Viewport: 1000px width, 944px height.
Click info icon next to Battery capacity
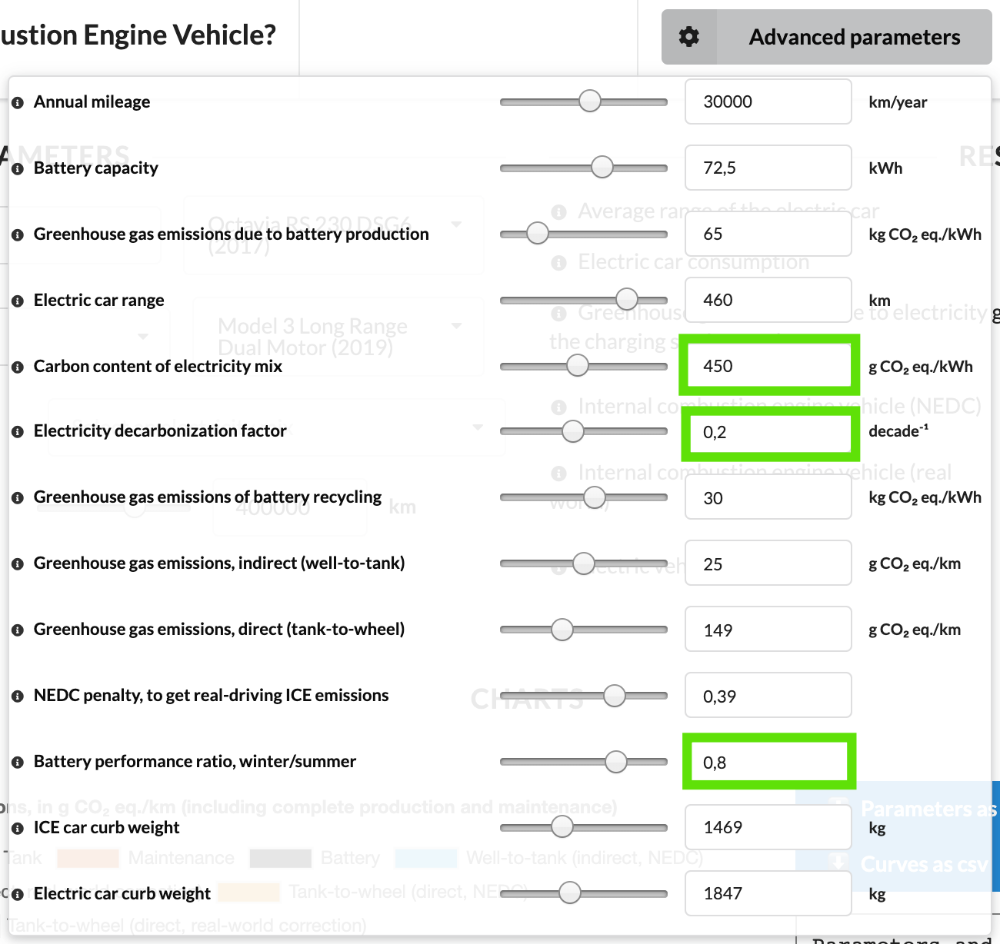coord(18,168)
